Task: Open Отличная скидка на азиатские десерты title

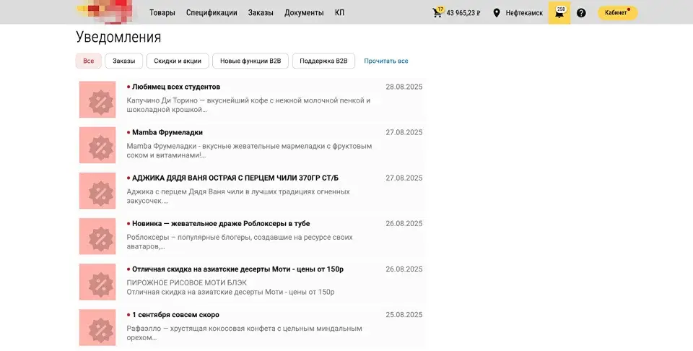Action: point(237,269)
